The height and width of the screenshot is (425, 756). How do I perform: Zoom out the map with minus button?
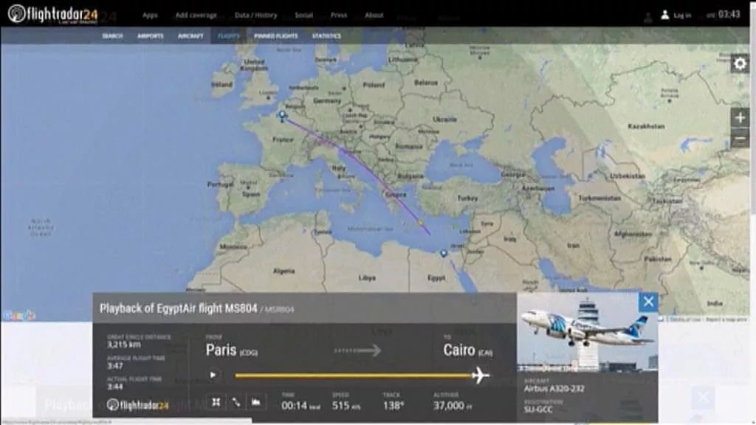(x=740, y=139)
